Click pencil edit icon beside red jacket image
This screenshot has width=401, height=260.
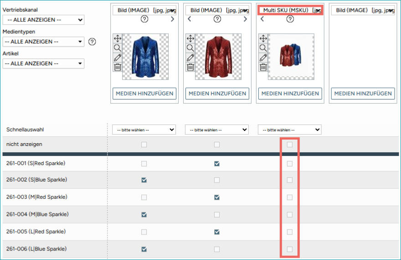[x=190, y=57]
